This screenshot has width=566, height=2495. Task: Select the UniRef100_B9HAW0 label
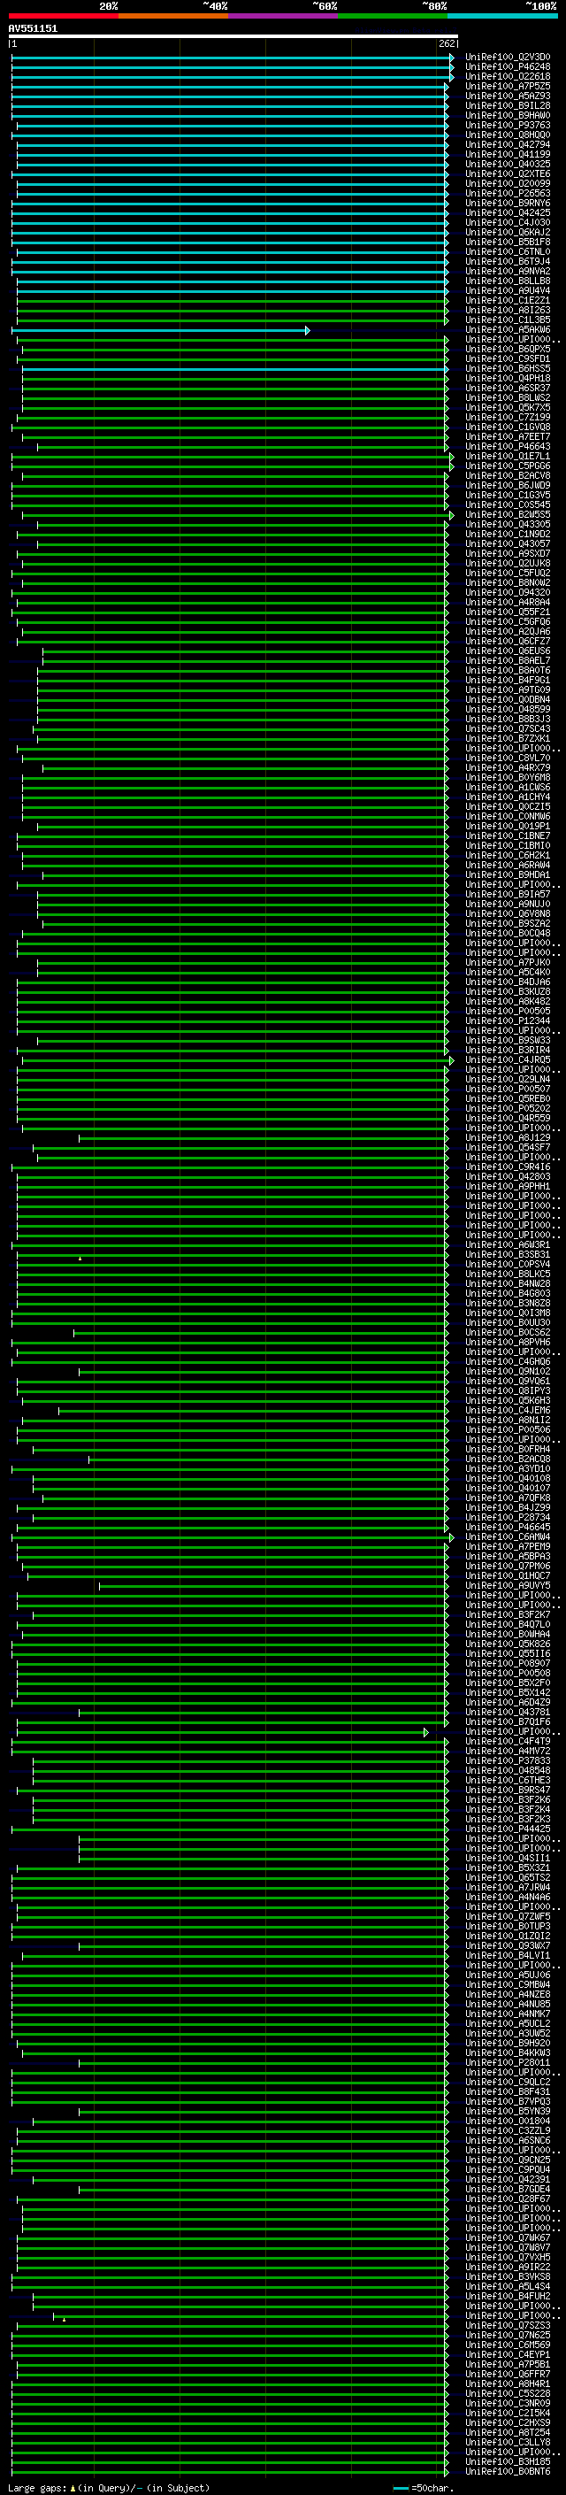click(x=508, y=115)
